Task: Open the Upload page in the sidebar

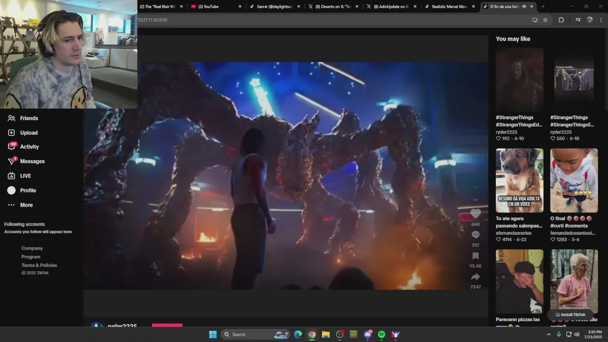Action: 28,133
